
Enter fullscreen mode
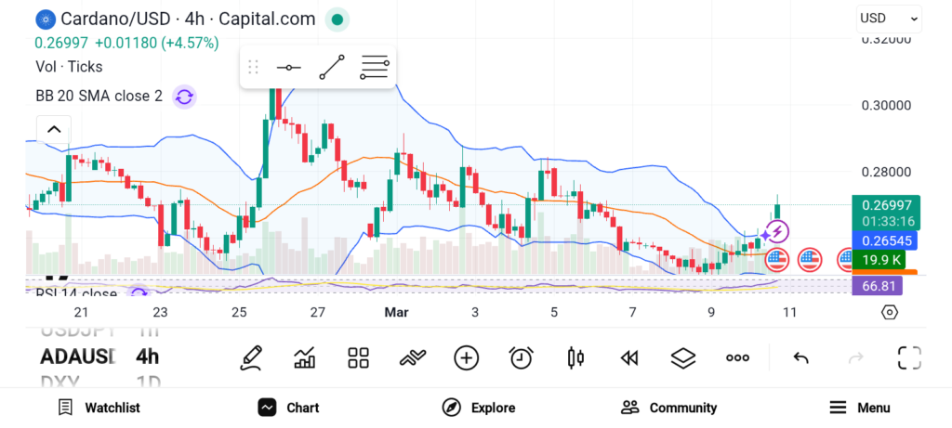pos(908,357)
